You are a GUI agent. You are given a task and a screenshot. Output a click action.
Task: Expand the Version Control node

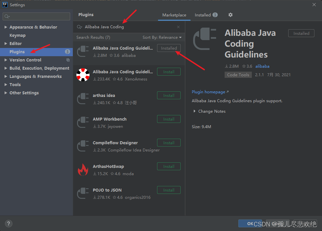click(6, 60)
